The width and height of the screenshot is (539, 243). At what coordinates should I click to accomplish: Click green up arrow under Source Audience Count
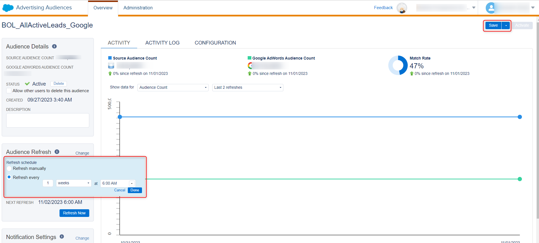[110, 73]
